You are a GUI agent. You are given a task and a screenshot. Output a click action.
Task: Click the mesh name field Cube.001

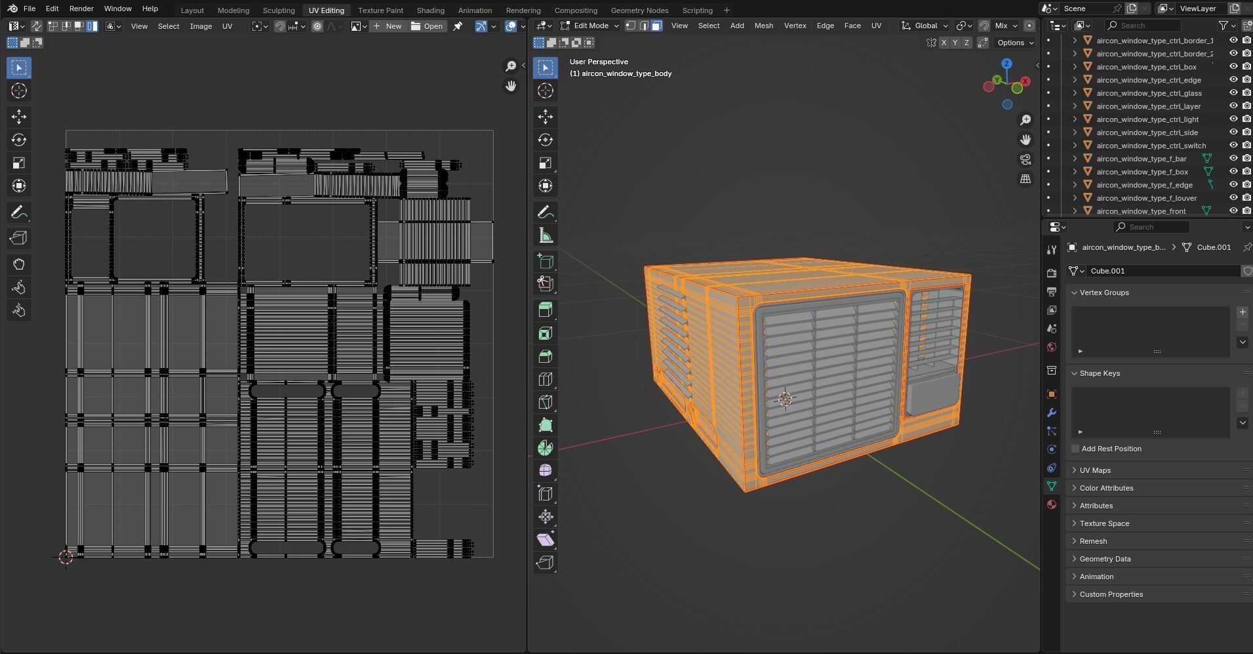(1163, 271)
